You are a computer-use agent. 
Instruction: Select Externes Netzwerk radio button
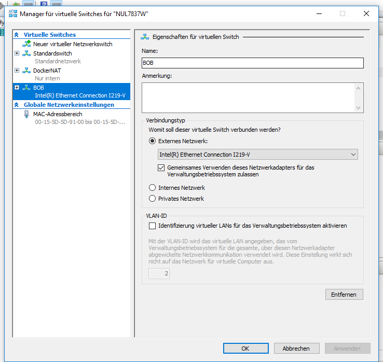click(x=152, y=141)
